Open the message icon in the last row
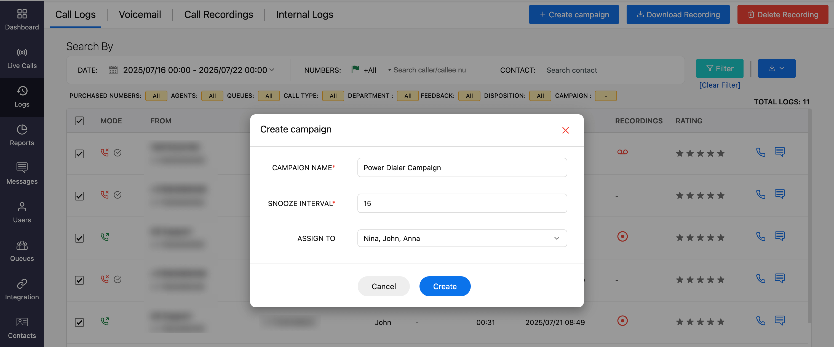Image resolution: width=834 pixels, height=347 pixels. point(779,321)
